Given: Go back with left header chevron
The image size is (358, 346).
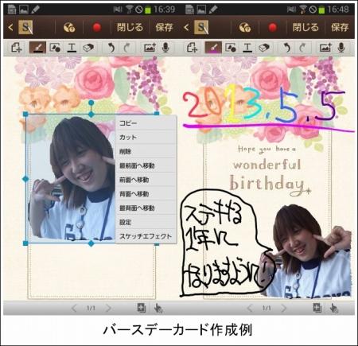Looking at the screenshot, I should pos(10,27).
